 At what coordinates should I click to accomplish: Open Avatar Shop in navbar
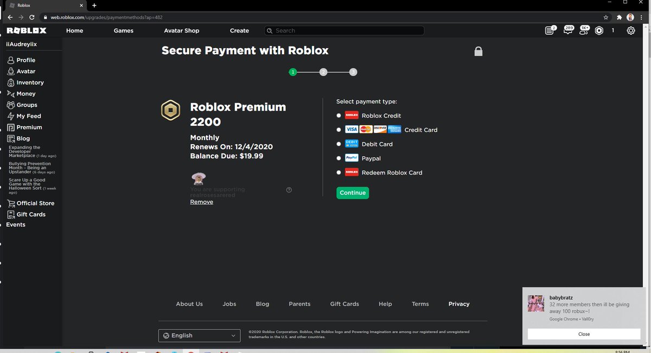pos(181,31)
